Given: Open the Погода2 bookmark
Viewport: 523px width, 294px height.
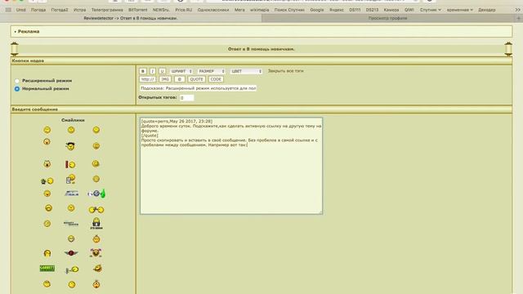Looking at the screenshot, I should 60,10.
